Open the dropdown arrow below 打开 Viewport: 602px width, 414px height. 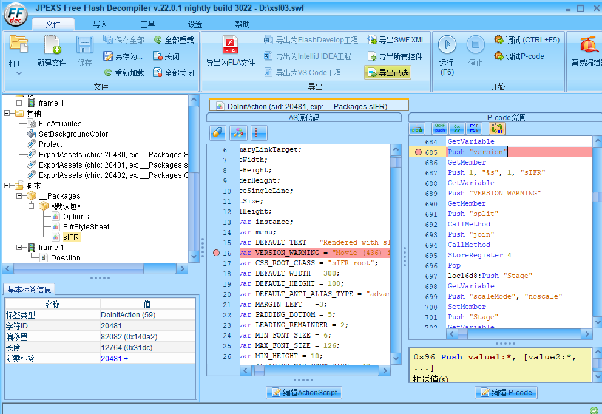coord(19,73)
